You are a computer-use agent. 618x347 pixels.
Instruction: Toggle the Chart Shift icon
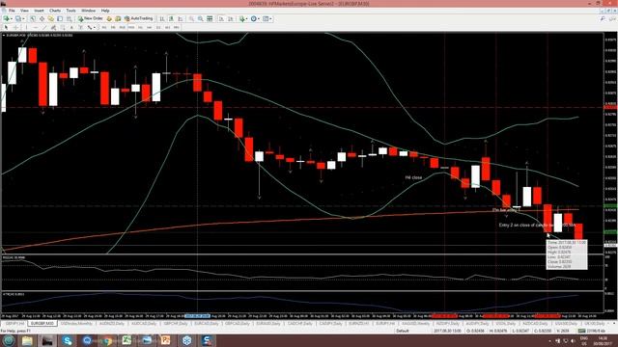tap(231, 18)
